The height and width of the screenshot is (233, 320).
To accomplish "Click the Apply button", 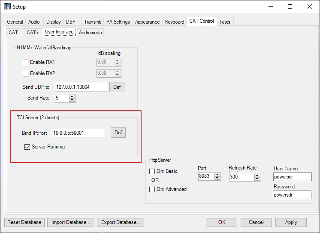I will pos(291,222).
